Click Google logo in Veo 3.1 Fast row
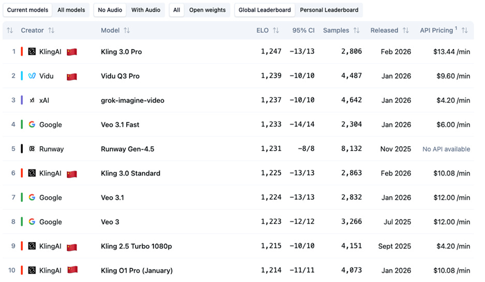Image resolution: width=485 pixels, height=282 pixels. [x=32, y=124]
